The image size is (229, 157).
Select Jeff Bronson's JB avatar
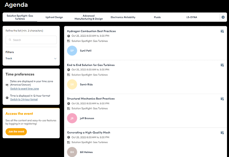[x=72, y=118]
